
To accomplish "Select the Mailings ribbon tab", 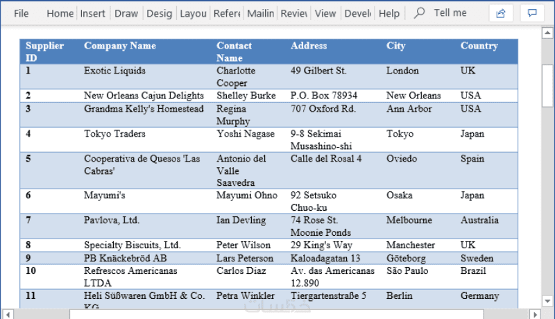I will coord(261,13).
